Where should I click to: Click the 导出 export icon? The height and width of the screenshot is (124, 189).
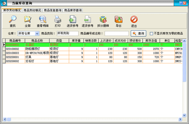point(119,19)
